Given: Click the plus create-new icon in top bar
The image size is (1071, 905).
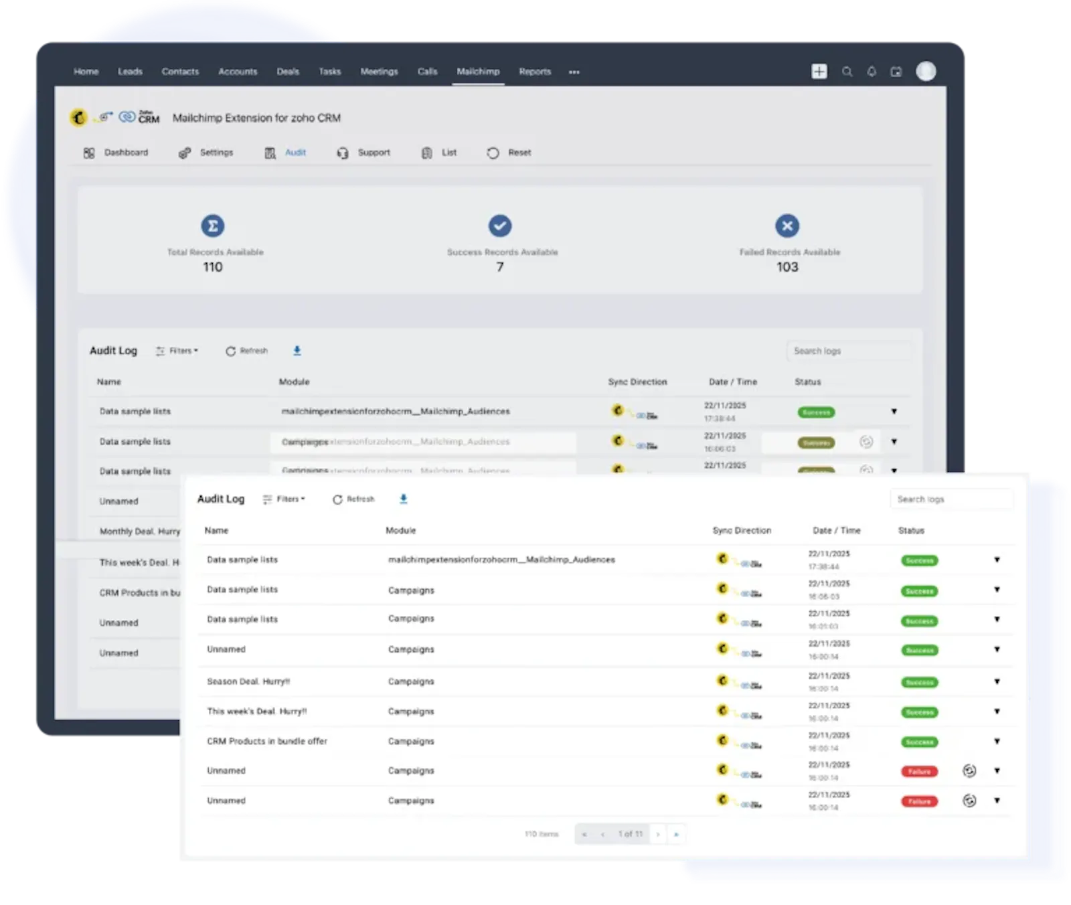Looking at the screenshot, I should 819,71.
